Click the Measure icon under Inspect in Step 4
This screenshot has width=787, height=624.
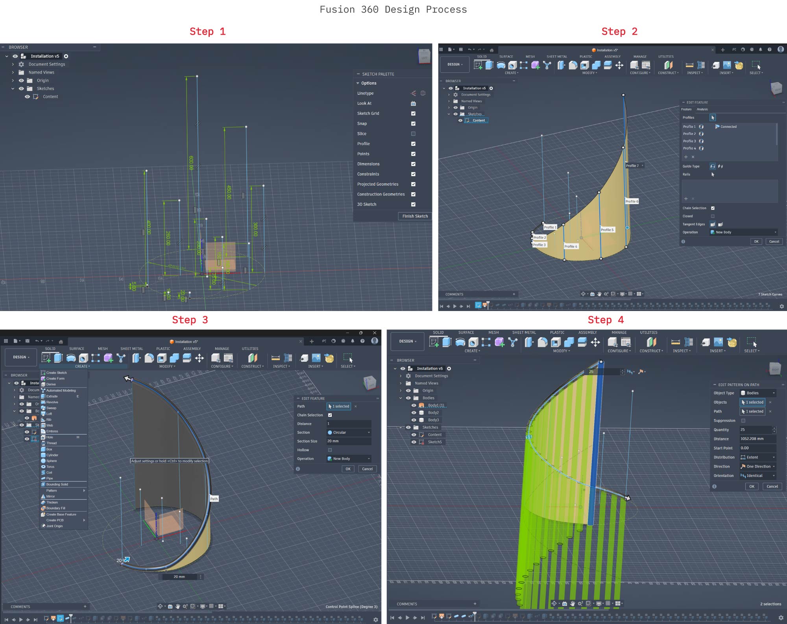676,342
